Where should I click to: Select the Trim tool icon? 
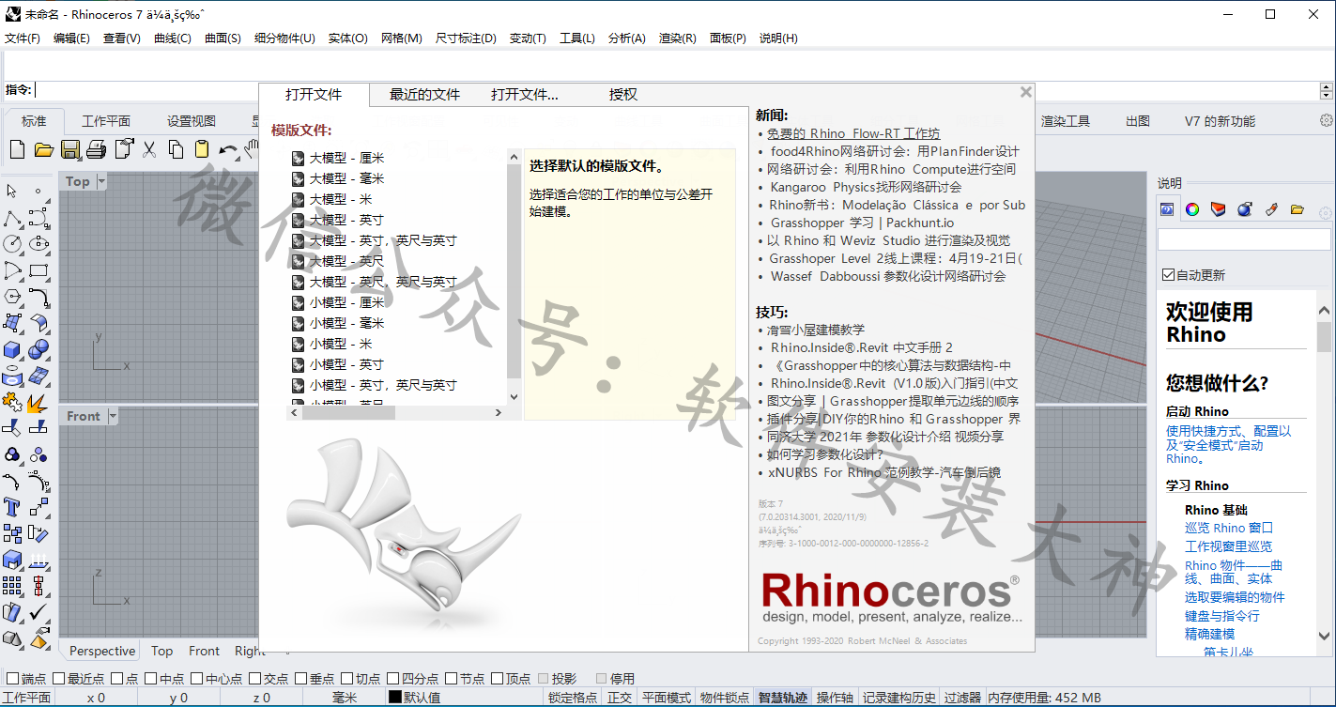[x=12, y=428]
